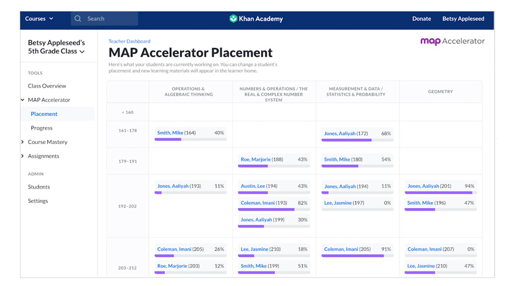Click the 0% value for Lee, Jasmine (197)

pyautogui.click(x=388, y=203)
